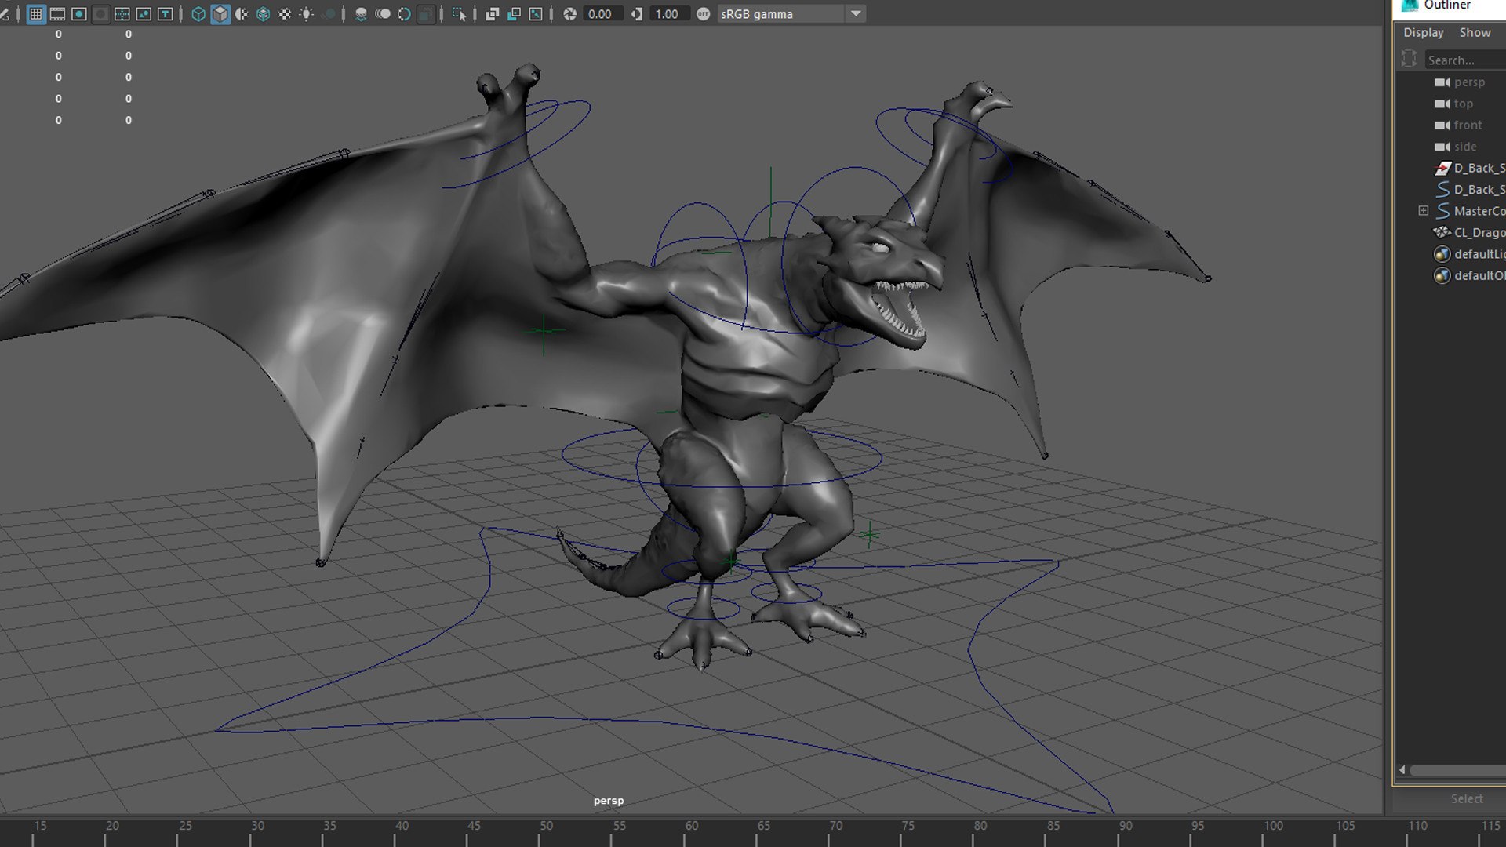Toggle the safe title icon
The image size is (1506, 847).
166,14
